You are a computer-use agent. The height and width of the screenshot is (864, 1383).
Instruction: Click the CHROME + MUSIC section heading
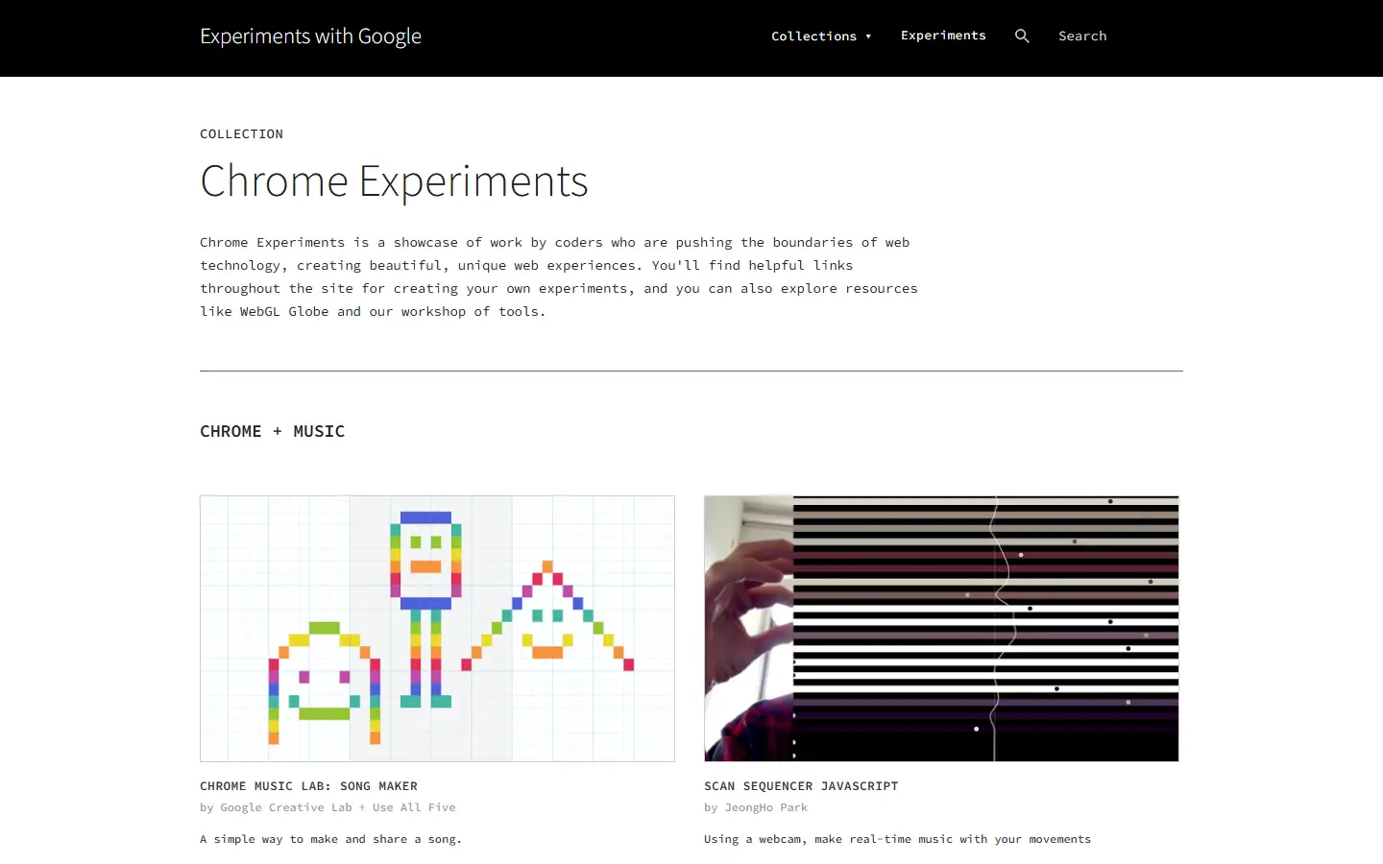272,431
